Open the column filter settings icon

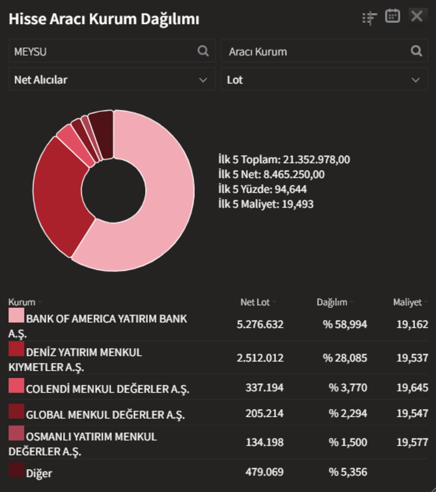click(370, 17)
